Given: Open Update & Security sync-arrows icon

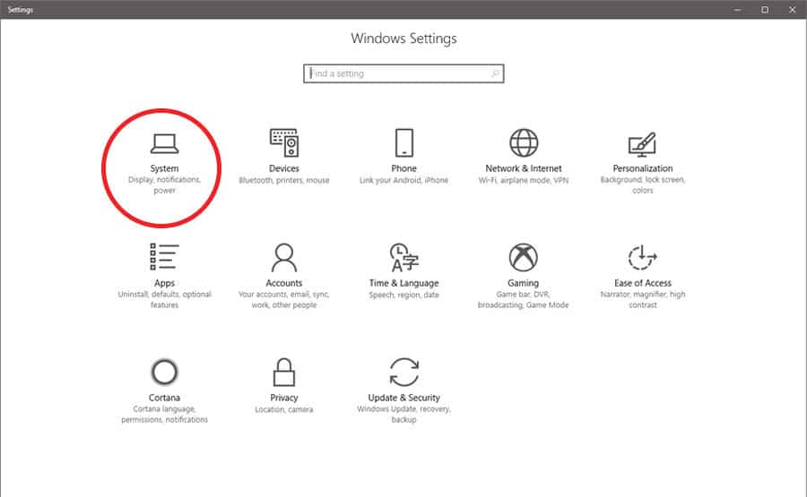Looking at the screenshot, I should click(x=403, y=372).
